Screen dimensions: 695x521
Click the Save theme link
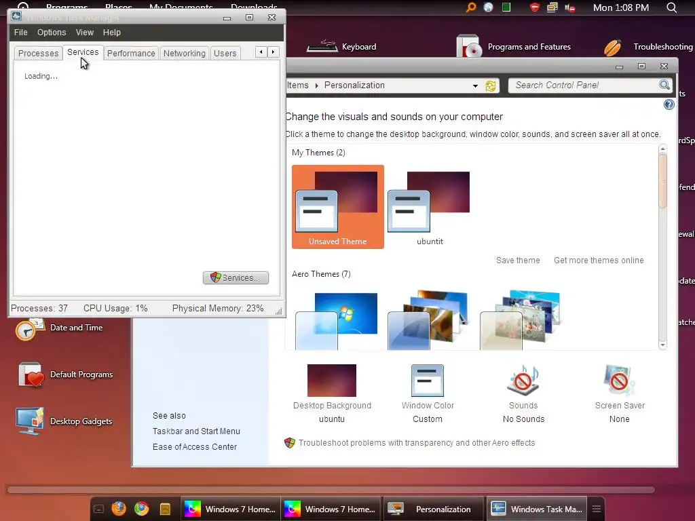[518, 260]
